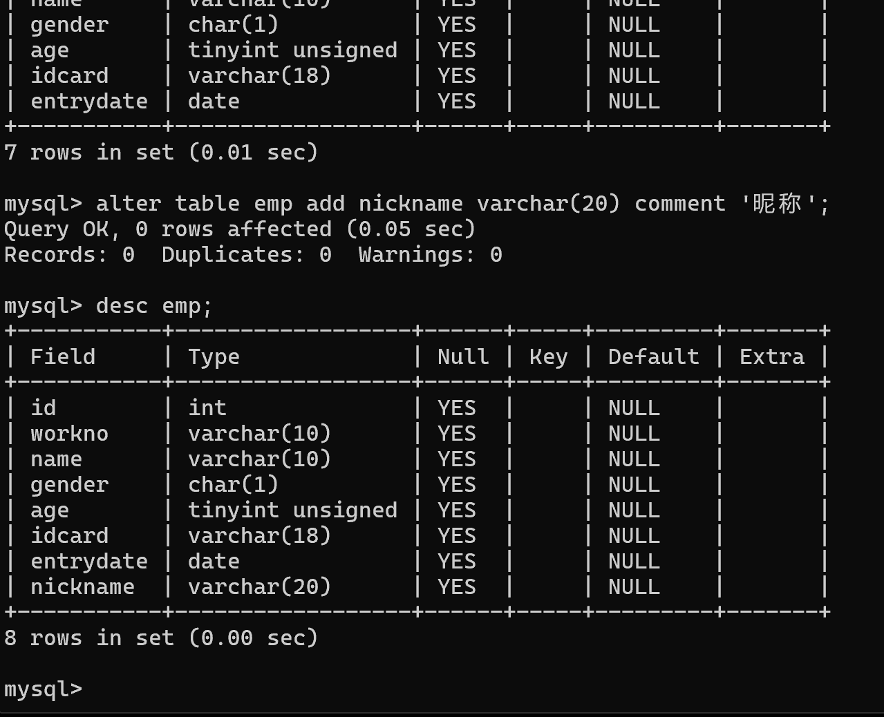The image size is (884, 717).
Task: Click the Field column header
Action: [63, 357]
